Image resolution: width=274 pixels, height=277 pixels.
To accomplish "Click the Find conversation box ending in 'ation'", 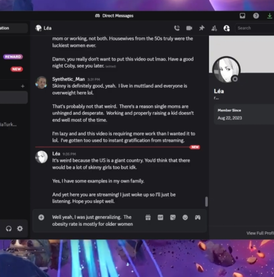I will (14, 28).
